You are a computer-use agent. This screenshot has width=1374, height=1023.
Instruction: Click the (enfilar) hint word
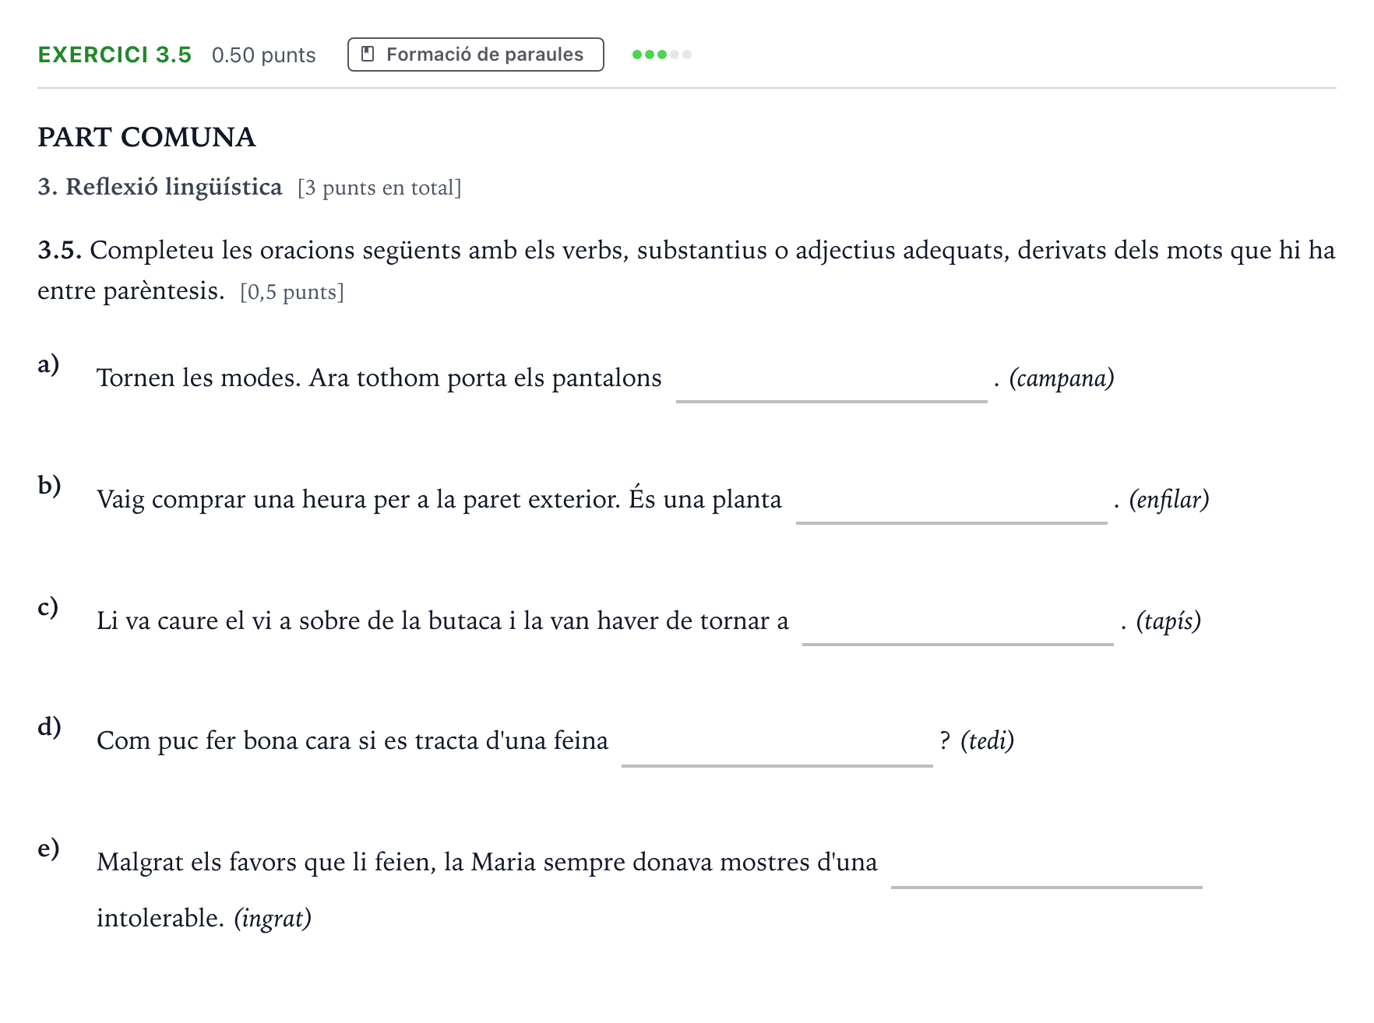pos(1169,500)
